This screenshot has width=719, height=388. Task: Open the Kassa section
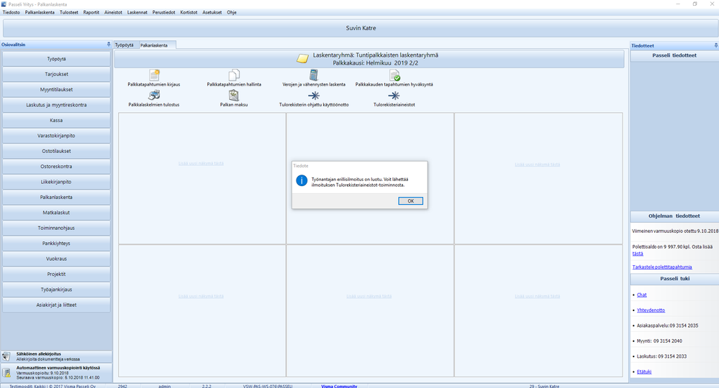tap(56, 120)
